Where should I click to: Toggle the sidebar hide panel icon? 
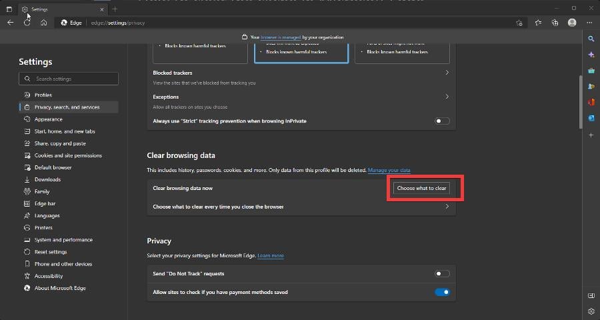coord(591,295)
